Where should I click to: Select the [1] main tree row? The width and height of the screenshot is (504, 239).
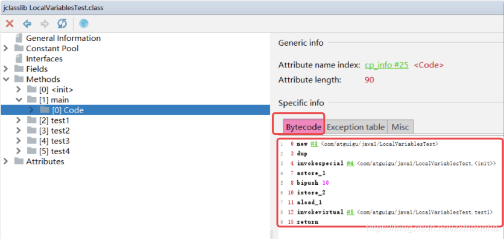[54, 100]
